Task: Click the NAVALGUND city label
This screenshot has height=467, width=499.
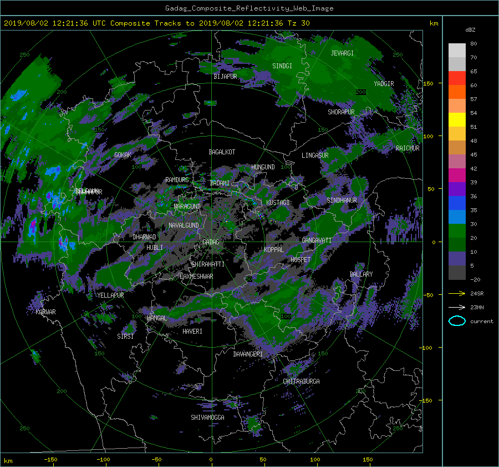Action: click(x=184, y=225)
